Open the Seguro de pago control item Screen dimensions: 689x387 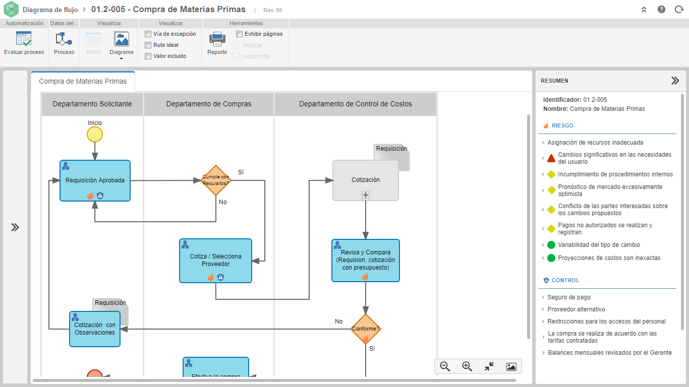[x=569, y=297]
